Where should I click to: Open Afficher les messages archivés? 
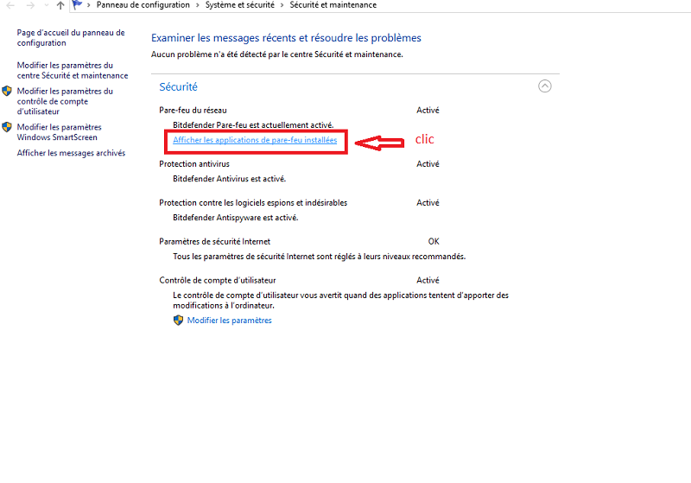71,153
